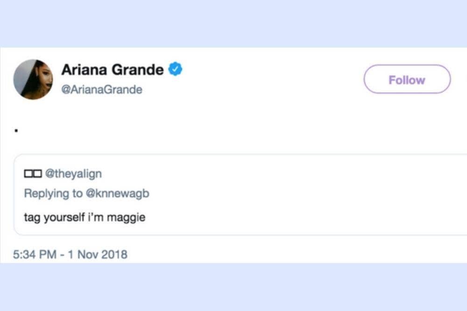This screenshot has height=311, width=467.
Task: Click the tweet body containing the single period
Action: pyautogui.click(x=16, y=130)
